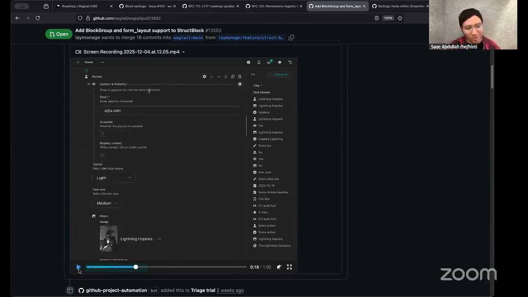
Task: Move the Person block up
Action: point(211,77)
